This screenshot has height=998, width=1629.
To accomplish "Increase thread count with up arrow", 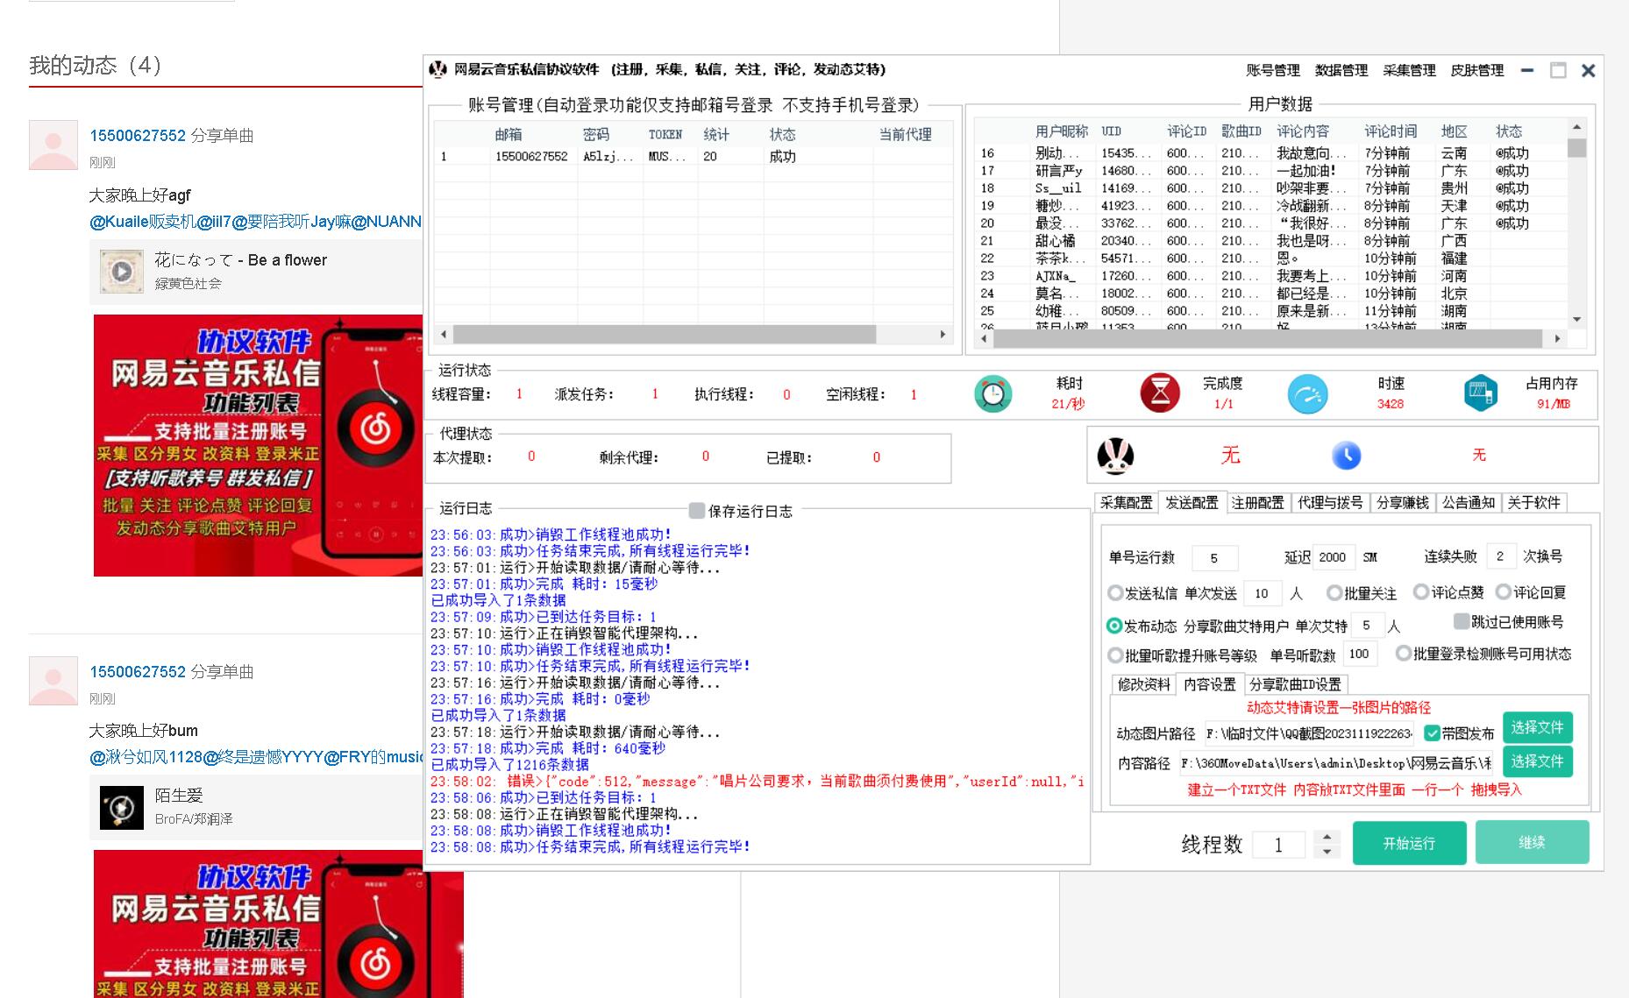I will pos(1327,837).
